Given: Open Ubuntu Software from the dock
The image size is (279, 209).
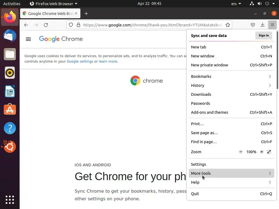Looking at the screenshot, I should coord(10,109).
